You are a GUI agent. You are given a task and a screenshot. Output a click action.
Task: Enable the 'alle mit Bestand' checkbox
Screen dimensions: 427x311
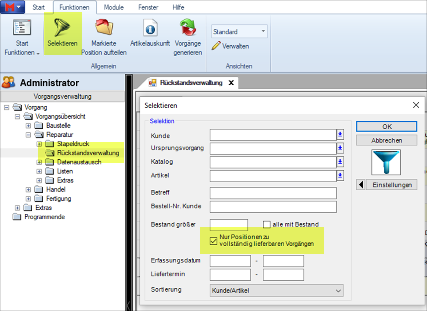point(266,224)
